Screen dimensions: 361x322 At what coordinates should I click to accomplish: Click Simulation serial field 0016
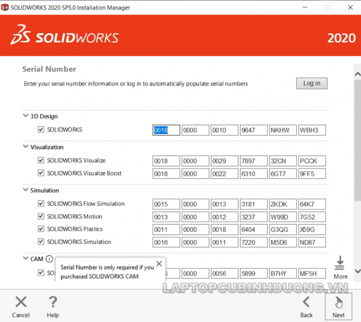(x=166, y=242)
